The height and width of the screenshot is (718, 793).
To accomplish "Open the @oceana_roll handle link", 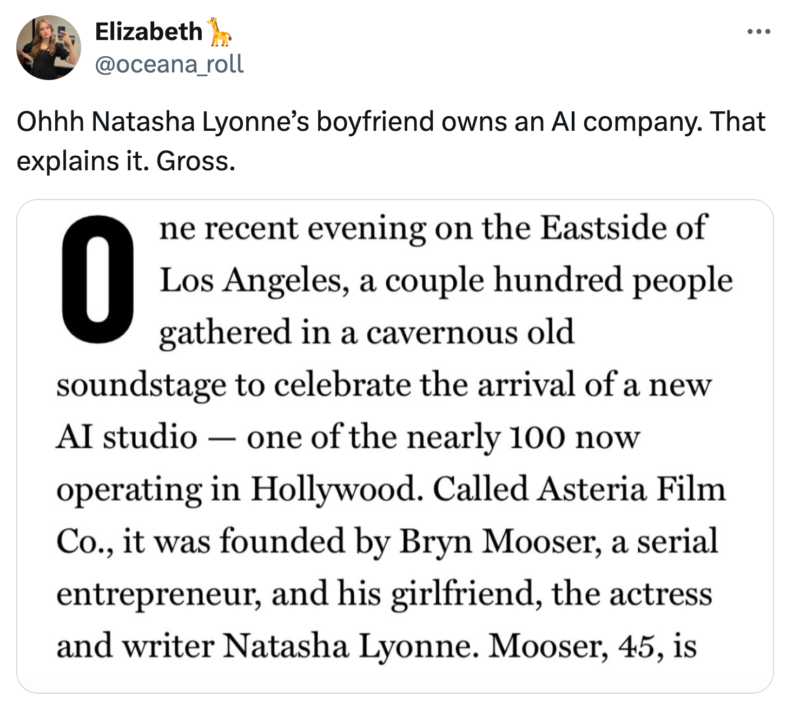I will pos(169,64).
